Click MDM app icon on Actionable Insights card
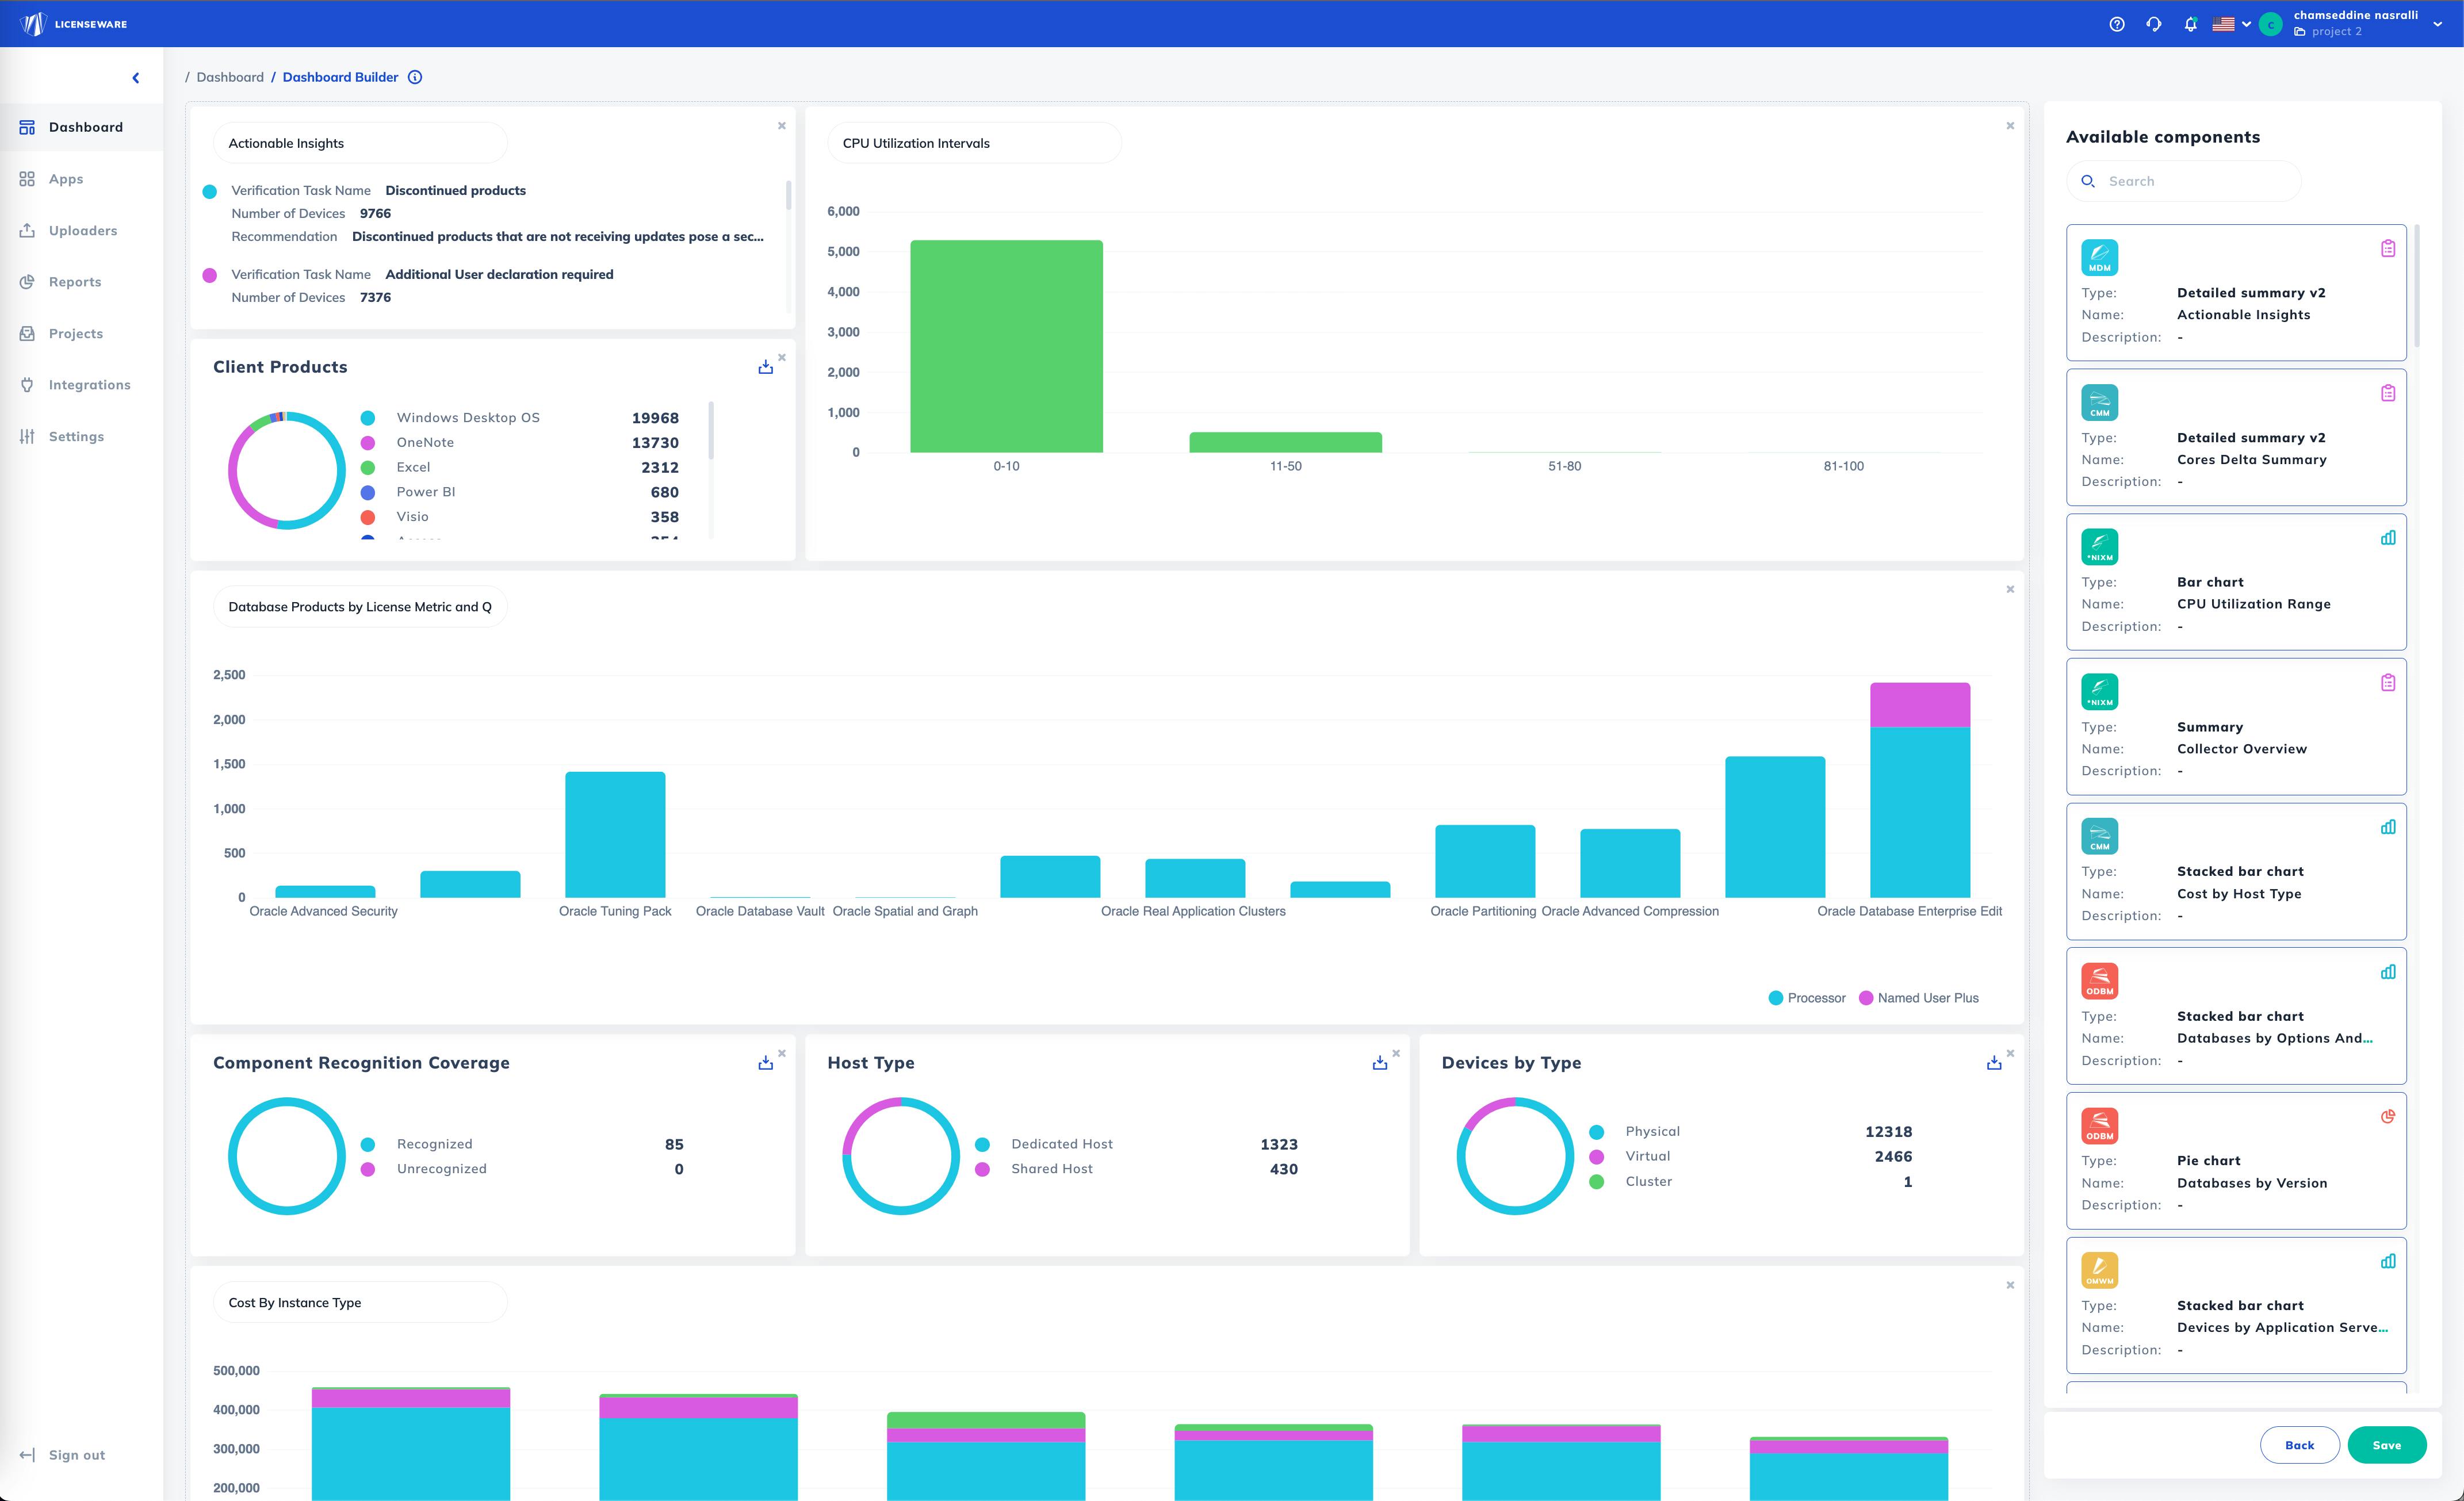The image size is (2464, 1501). [2099, 258]
